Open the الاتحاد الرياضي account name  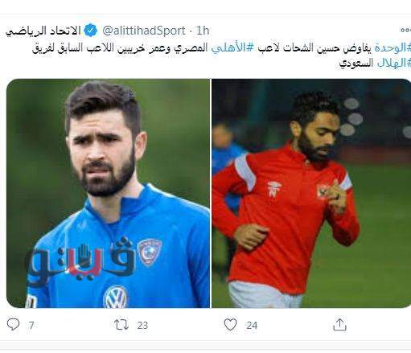click(x=43, y=31)
